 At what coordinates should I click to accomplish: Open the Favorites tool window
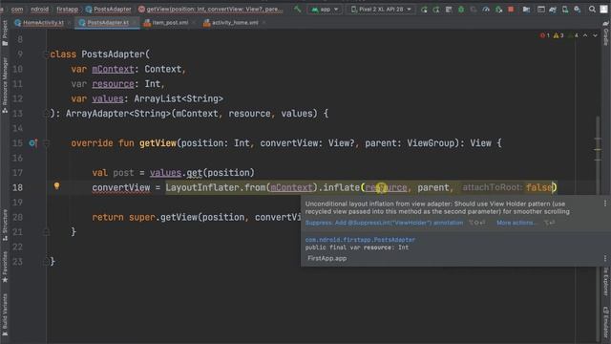coord(5,267)
